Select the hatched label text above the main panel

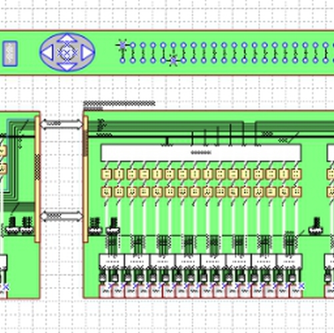[x=119, y=103]
